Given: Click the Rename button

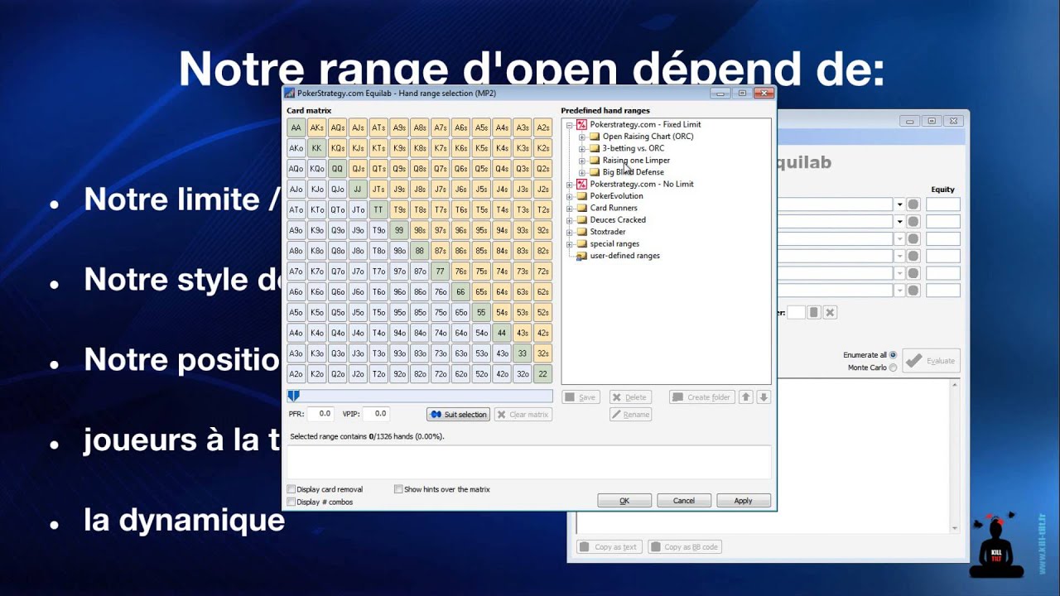Looking at the screenshot, I should (x=631, y=415).
